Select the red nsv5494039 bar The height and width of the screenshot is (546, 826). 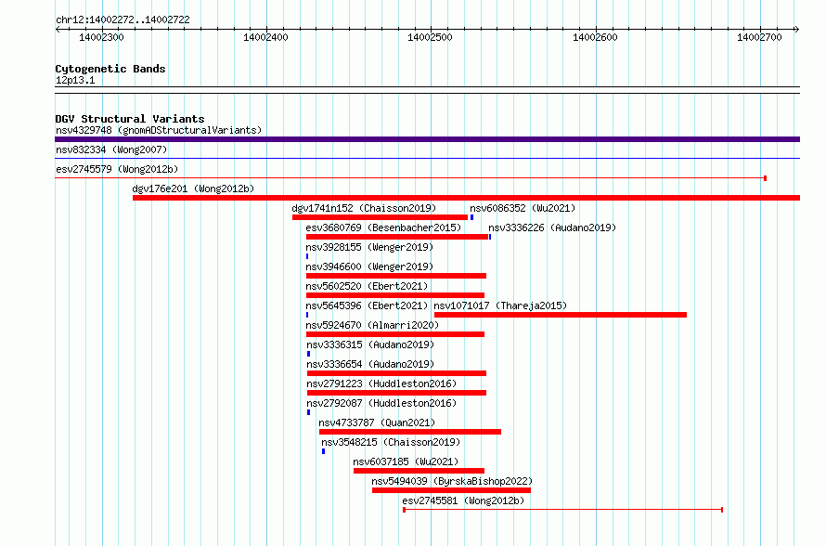pyautogui.click(x=451, y=490)
